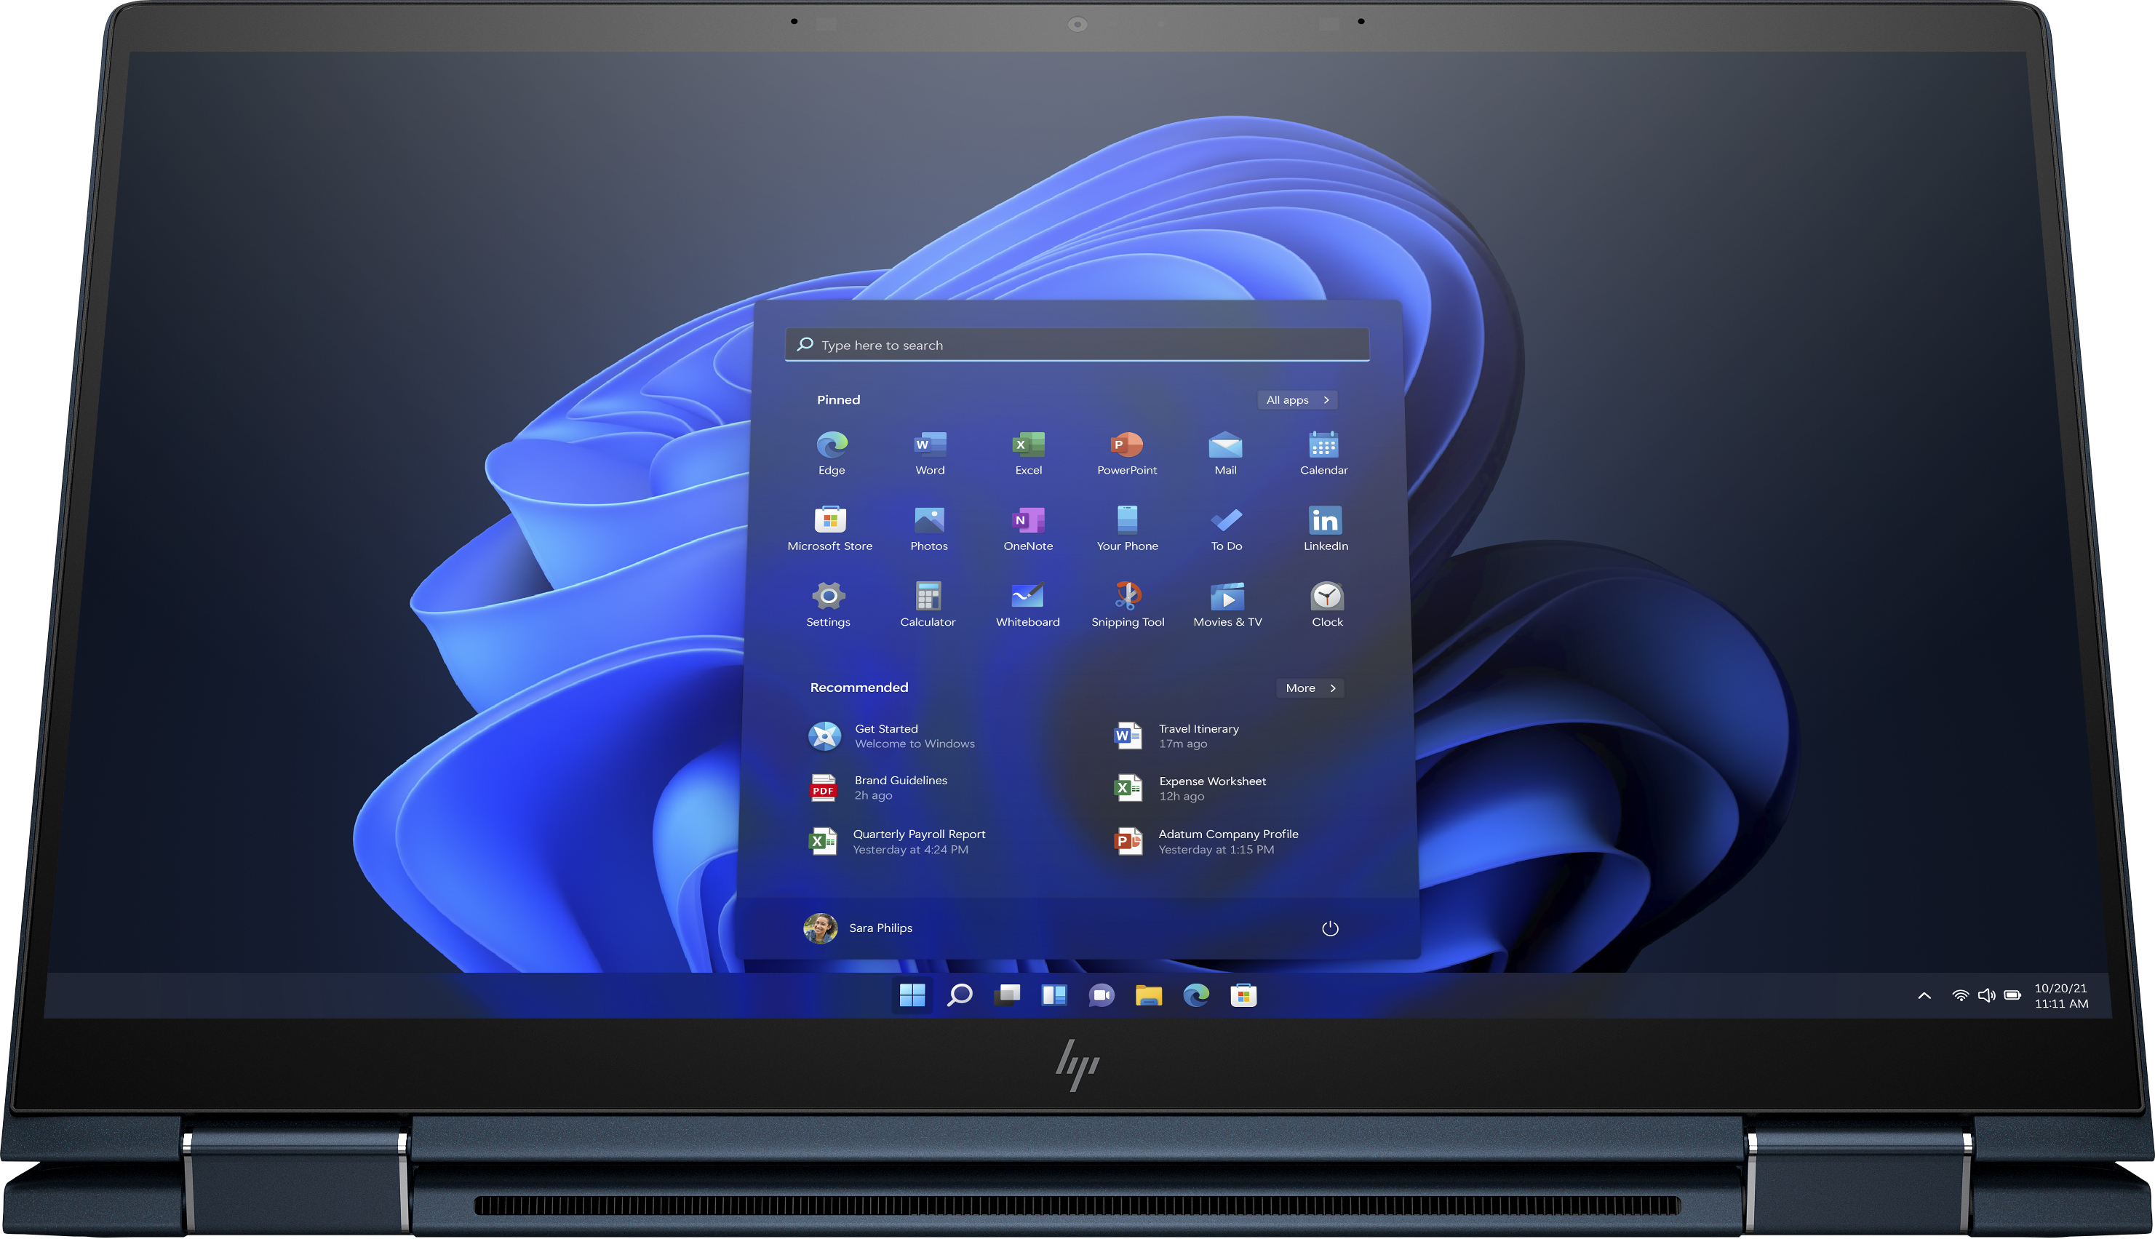Open the Your Phone app
The height and width of the screenshot is (1239, 2155).
tap(1127, 528)
